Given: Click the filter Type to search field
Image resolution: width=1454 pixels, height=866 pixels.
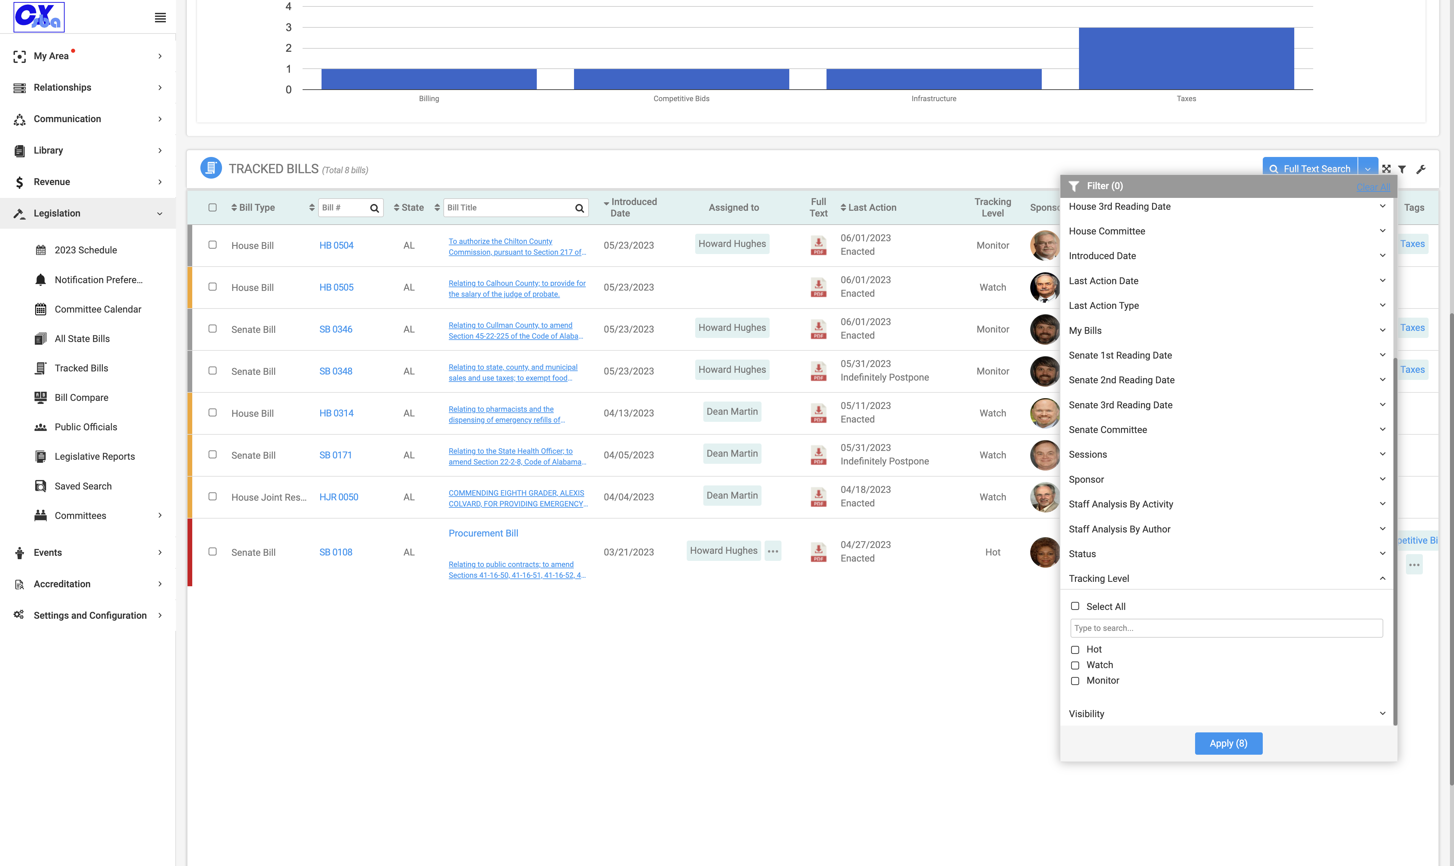Looking at the screenshot, I should (1226, 628).
